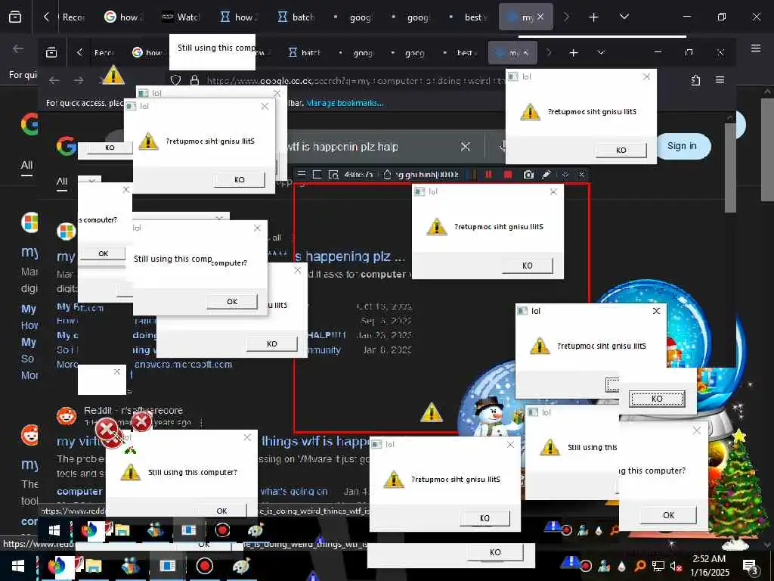Select the recorder pen drawing tool
This screenshot has width=774, height=581.
tap(546, 175)
